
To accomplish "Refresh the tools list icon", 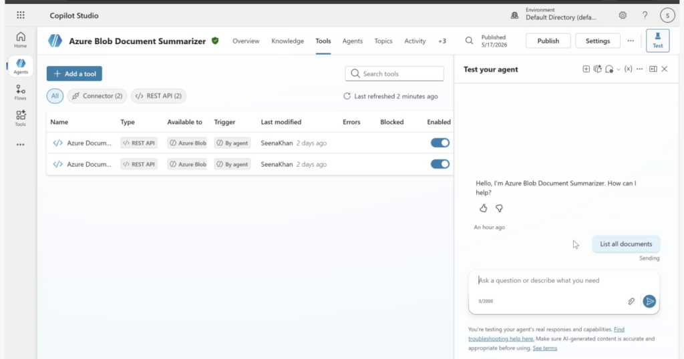I will pyautogui.click(x=347, y=96).
